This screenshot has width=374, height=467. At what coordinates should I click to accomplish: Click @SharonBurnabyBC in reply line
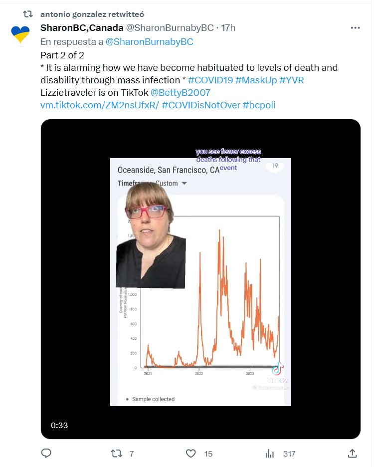pyautogui.click(x=149, y=41)
